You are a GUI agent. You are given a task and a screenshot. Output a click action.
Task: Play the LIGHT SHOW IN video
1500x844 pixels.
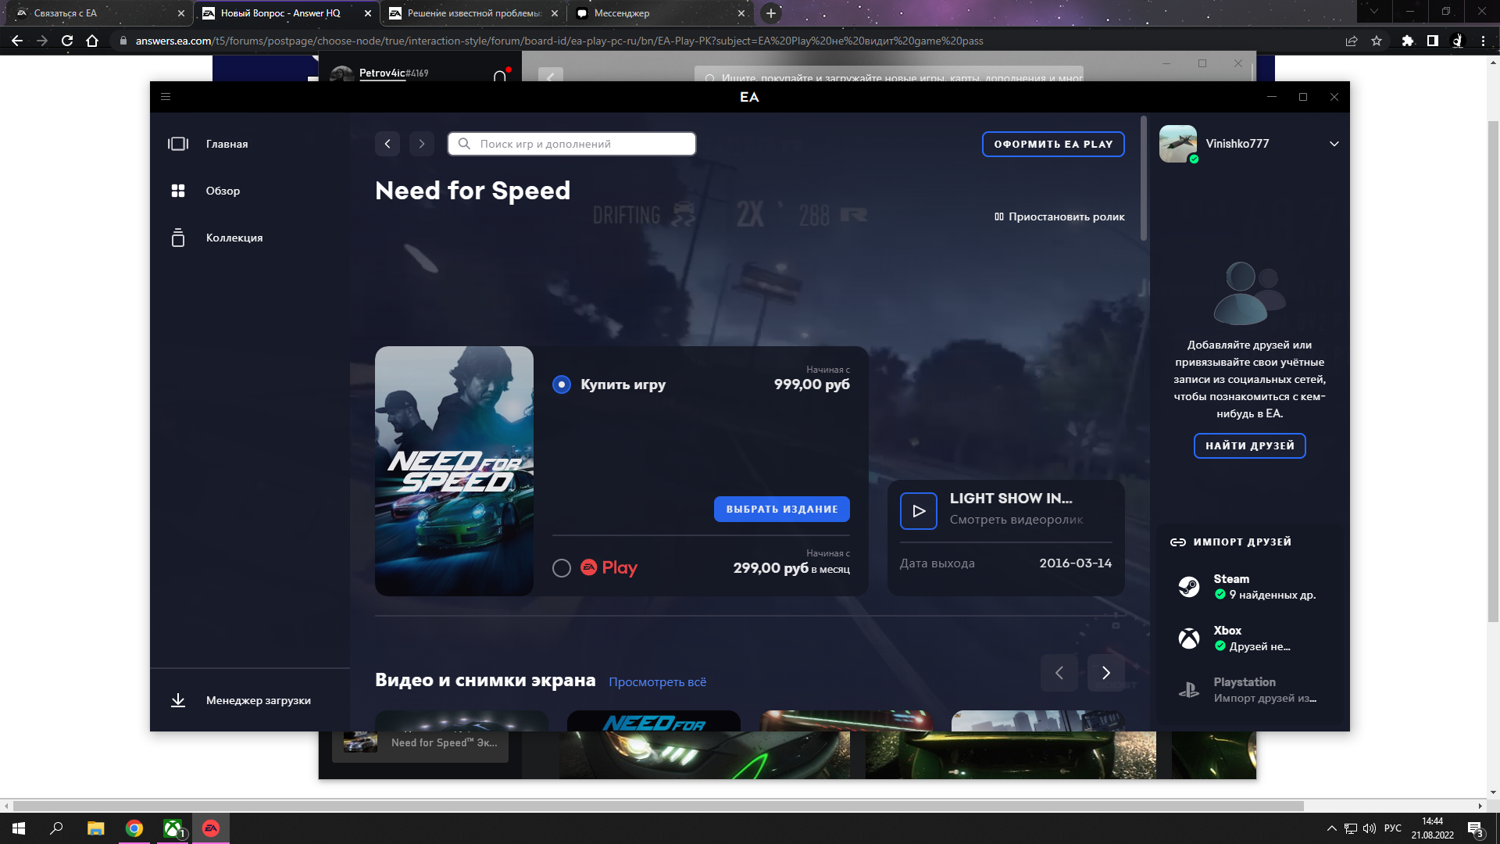pos(919,511)
